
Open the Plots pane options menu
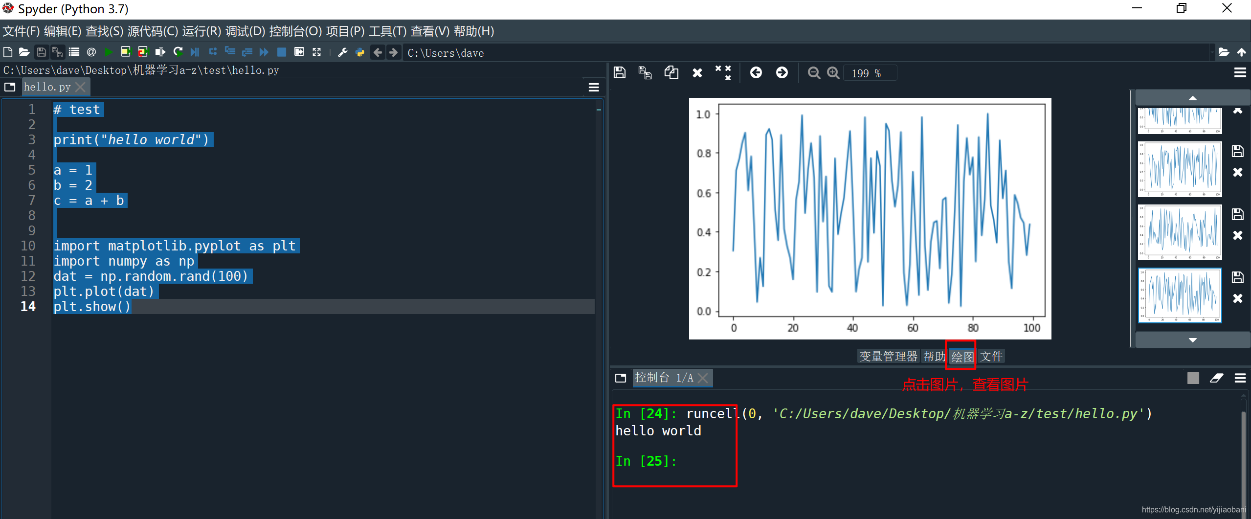point(1241,72)
